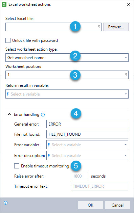Viewport: 134px width, 213px height.
Task: Click the variable lightning icon in Excel file field
Action: pos(99,27)
